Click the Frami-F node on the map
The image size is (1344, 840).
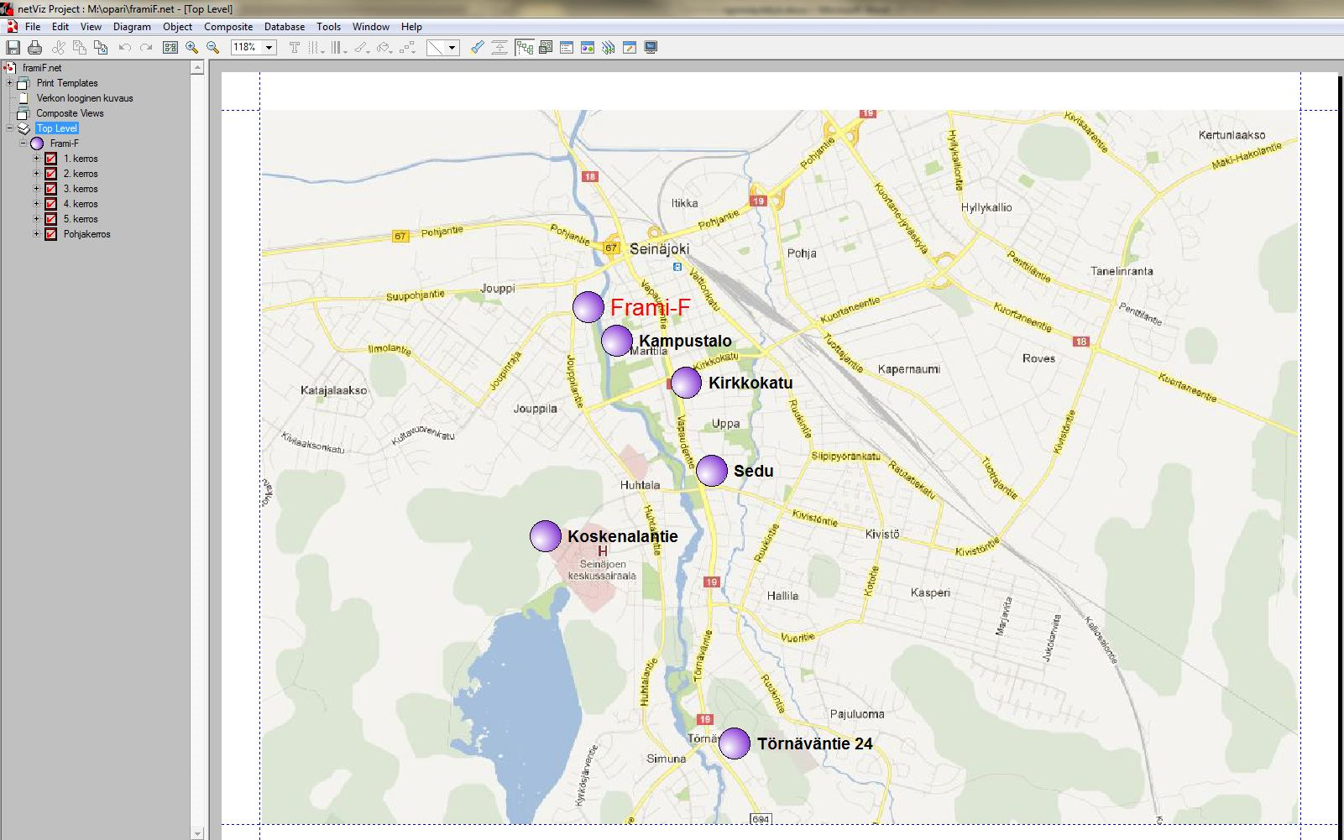point(588,307)
